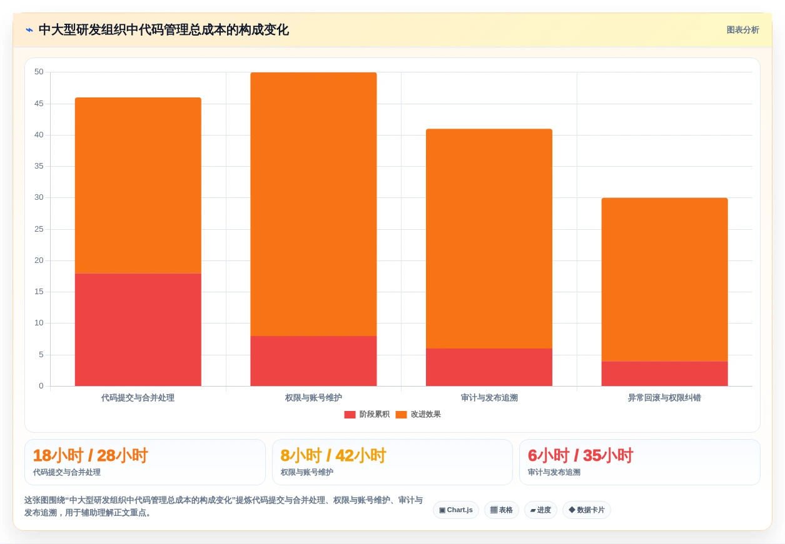Click the 表格 tag chip

click(x=502, y=510)
